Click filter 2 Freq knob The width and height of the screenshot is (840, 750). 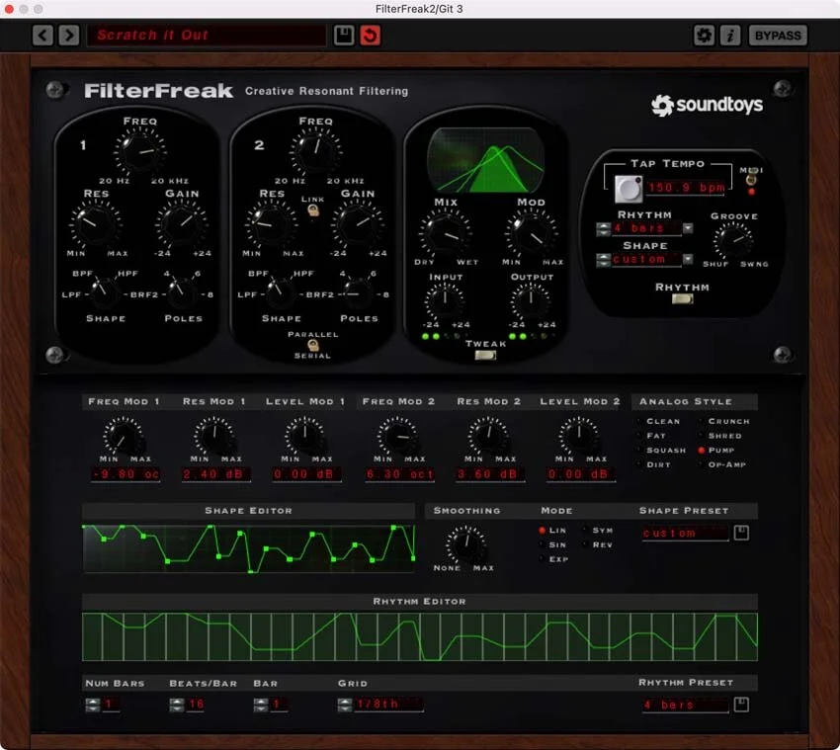tap(315, 151)
